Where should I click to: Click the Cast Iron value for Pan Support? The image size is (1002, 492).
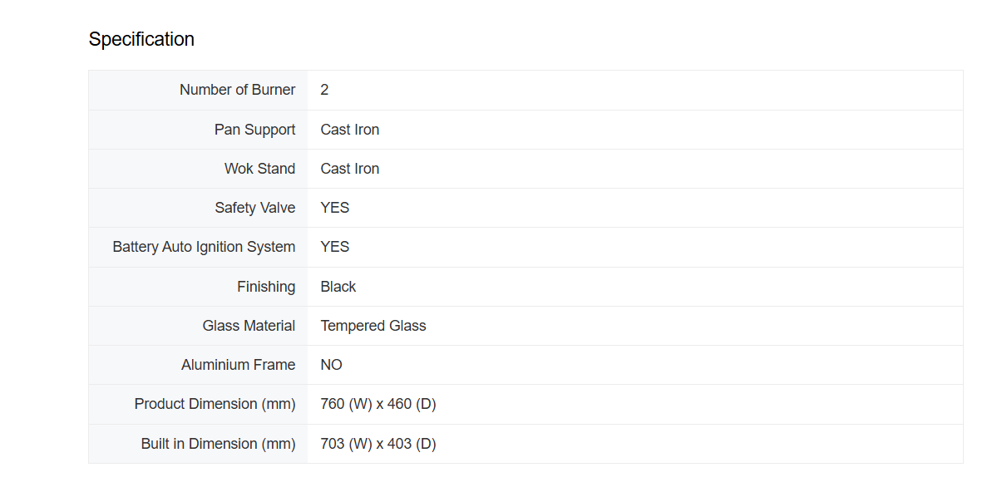(349, 130)
